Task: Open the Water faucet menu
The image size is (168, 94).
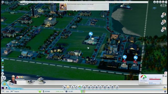Action: click(76, 87)
